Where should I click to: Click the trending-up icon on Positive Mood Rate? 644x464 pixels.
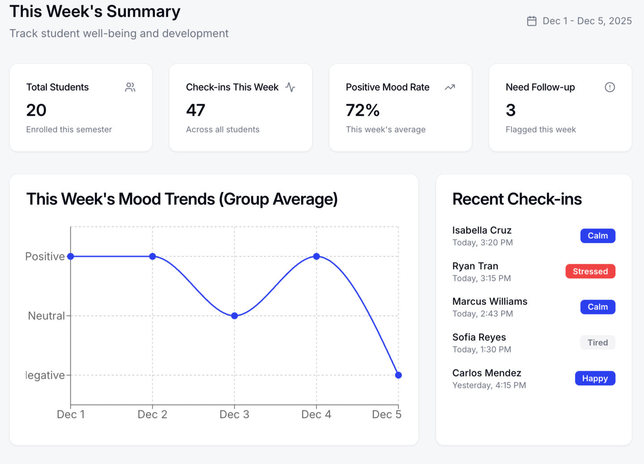[x=450, y=87]
